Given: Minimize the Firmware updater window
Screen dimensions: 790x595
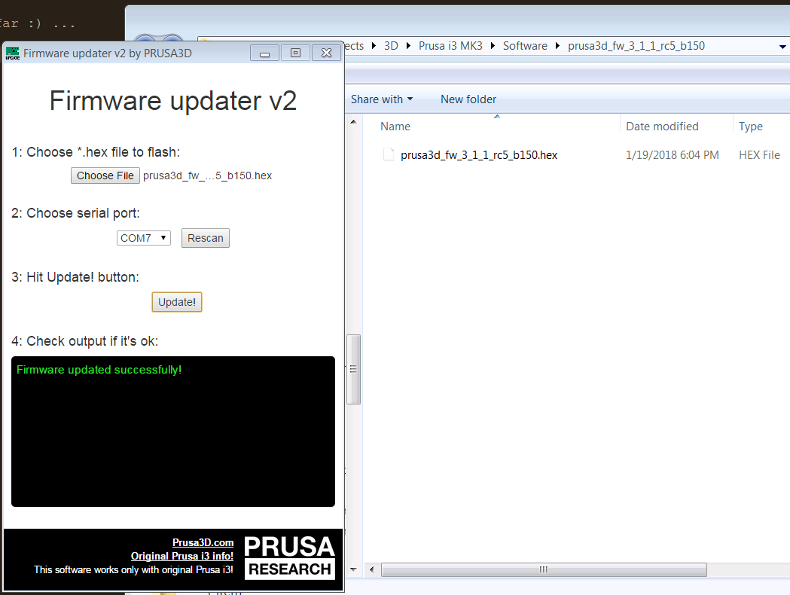Looking at the screenshot, I should 264,53.
